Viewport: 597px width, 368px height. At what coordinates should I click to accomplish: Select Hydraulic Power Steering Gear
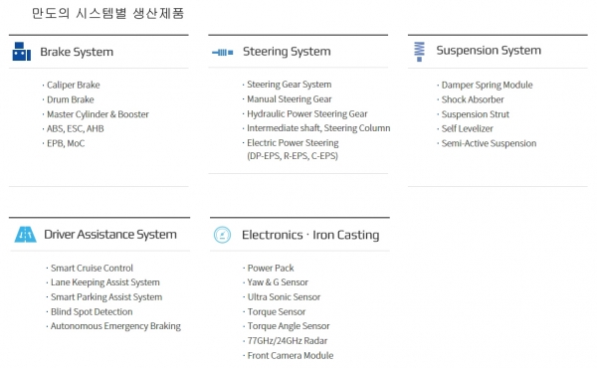click(x=306, y=113)
